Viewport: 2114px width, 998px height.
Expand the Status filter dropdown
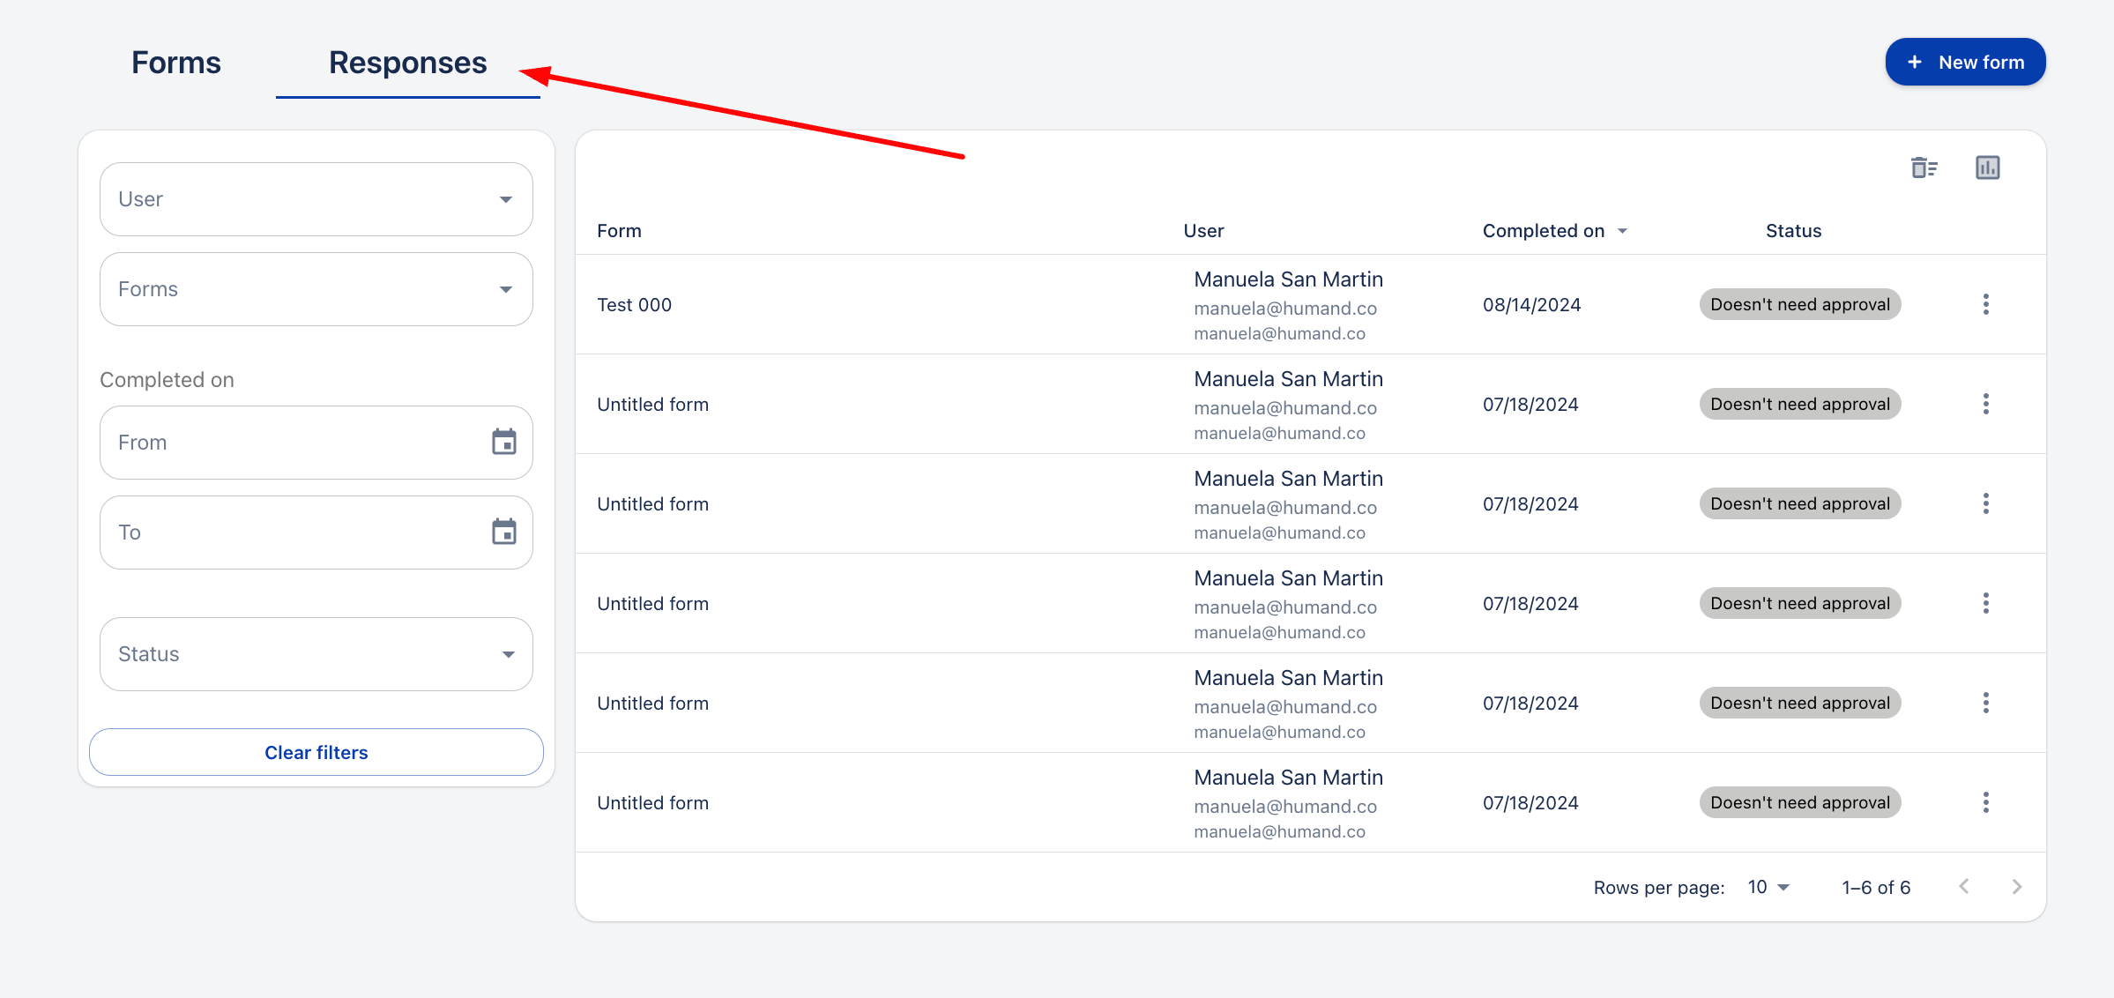[x=316, y=654]
